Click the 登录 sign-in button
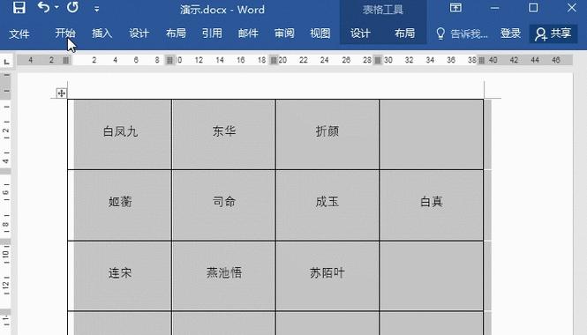The height and width of the screenshot is (335, 587). tap(510, 33)
